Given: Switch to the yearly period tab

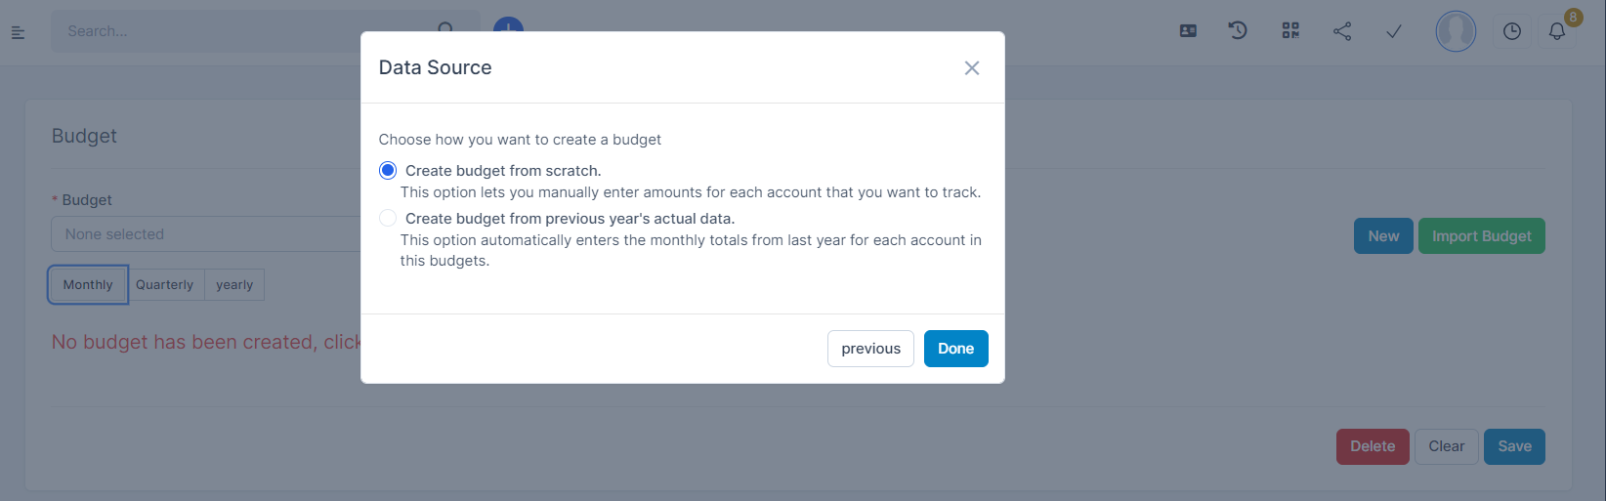Looking at the screenshot, I should coord(234,285).
